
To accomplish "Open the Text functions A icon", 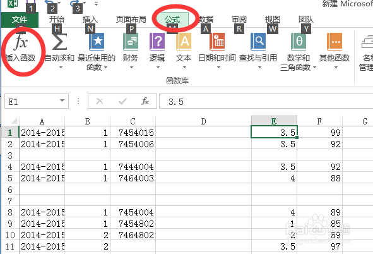I will 184,42.
